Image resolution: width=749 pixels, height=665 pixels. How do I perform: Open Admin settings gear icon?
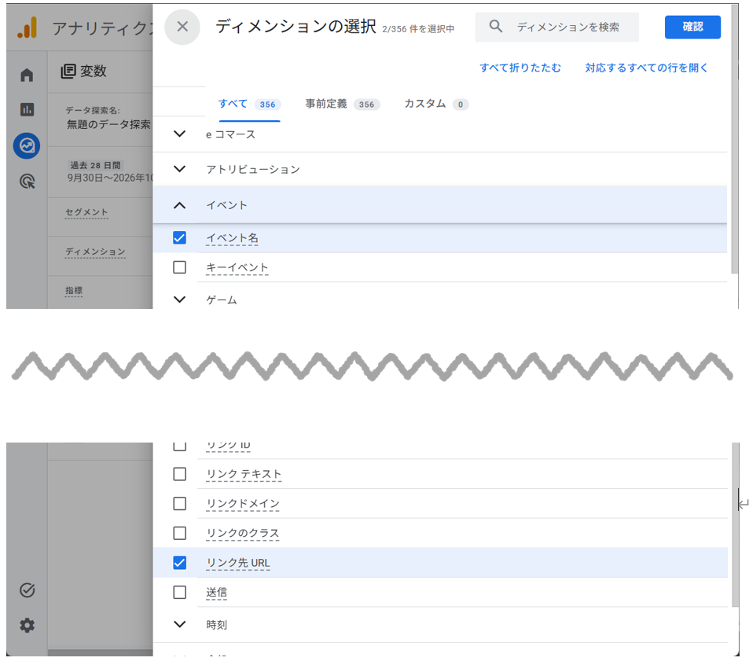28,626
